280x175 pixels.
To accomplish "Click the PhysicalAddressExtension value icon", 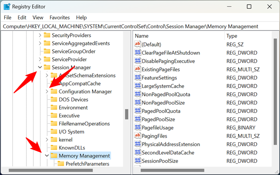I will 137,144.
